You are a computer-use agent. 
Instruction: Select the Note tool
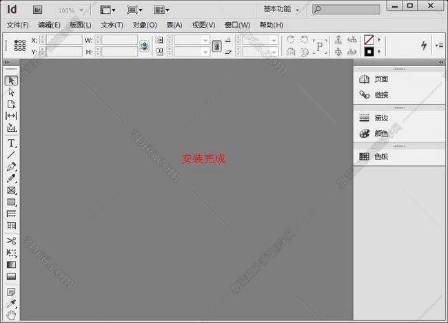pos(11,292)
